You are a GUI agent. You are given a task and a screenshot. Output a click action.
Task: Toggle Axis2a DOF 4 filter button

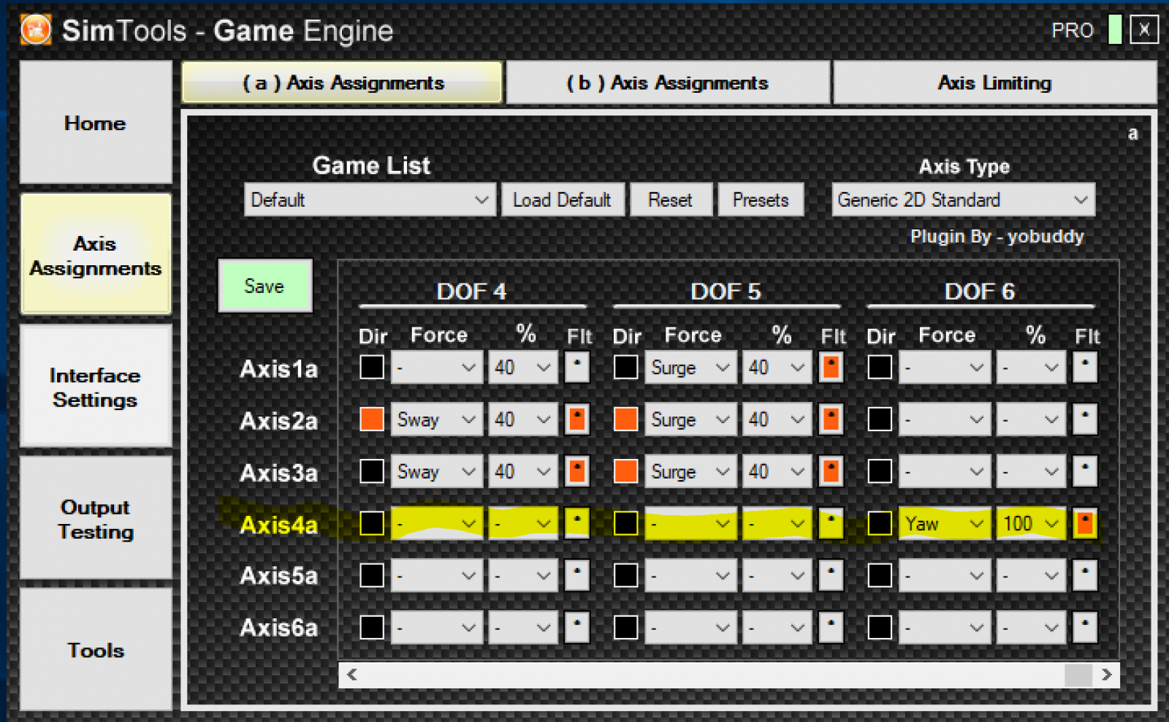[x=577, y=419]
